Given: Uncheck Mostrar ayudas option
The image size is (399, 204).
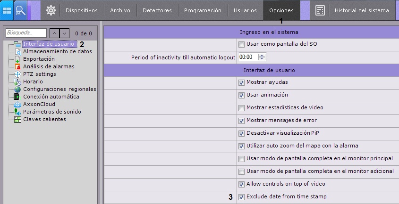Looking at the screenshot, I should pyautogui.click(x=242, y=82).
